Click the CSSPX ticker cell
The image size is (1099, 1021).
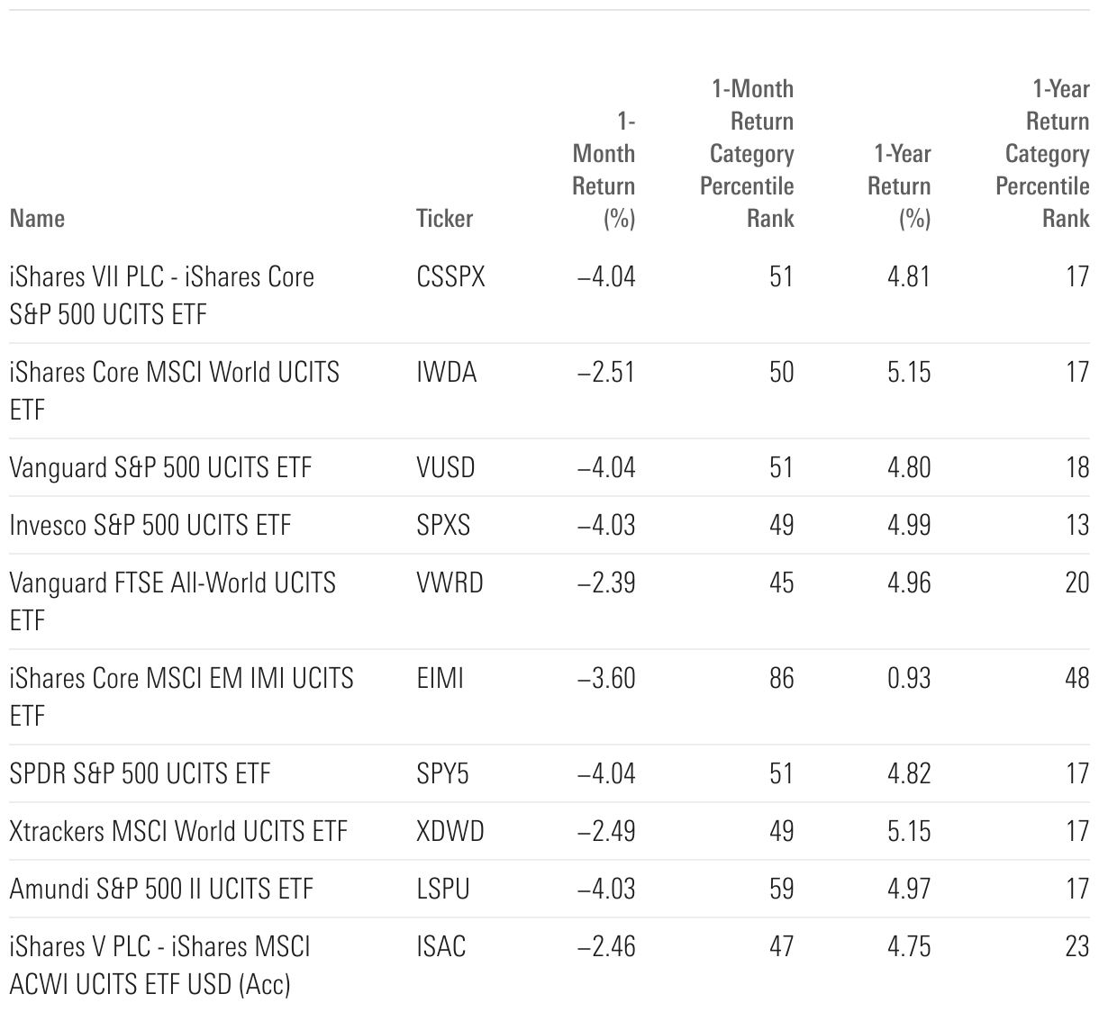click(x=450, y=277)
